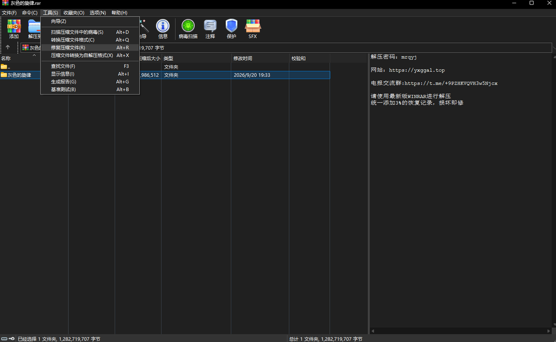The image size is (556, 342).
Task: Run the 病毒扫描 virus scan tool
Action: pos(188,29)
